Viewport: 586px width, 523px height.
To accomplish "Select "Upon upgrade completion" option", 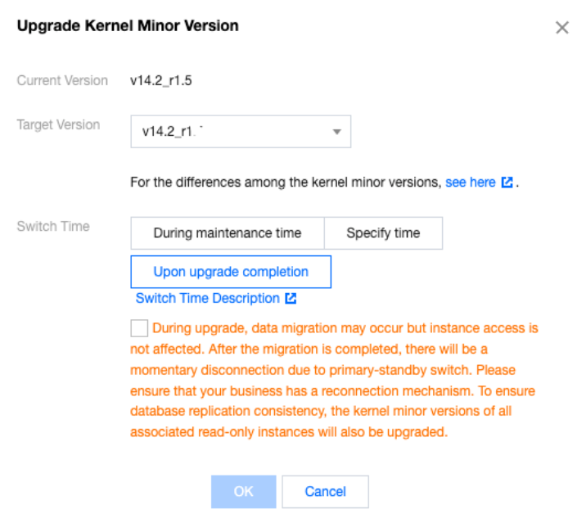I will click(x=231, y=272).
